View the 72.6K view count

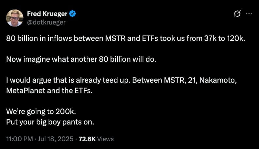pyautogui.click(x=87, y=139)
